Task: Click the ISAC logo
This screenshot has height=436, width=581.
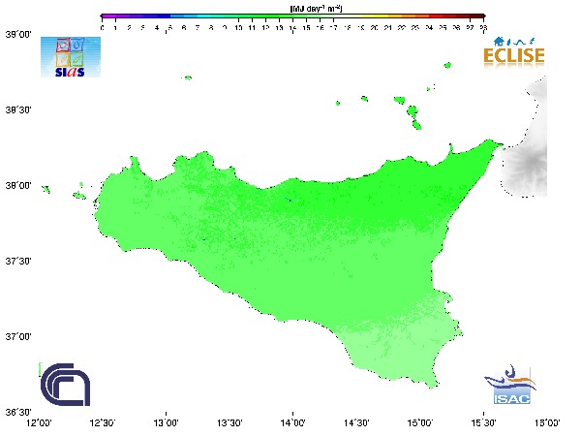Action: [x=510, y=385]
